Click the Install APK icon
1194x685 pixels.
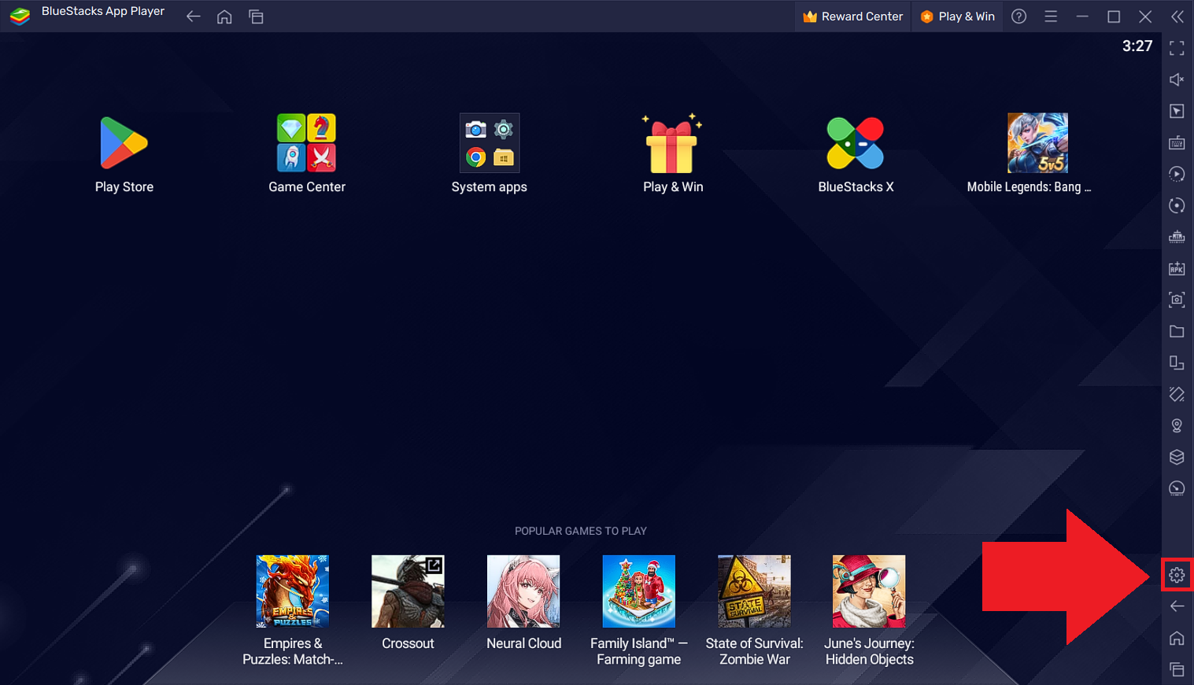pos(1177,268)
